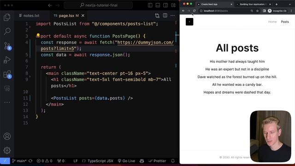Click the main* branch in status bar
Image resolution: width=295 pixels, height=166 pixels.
pos(19,161)
